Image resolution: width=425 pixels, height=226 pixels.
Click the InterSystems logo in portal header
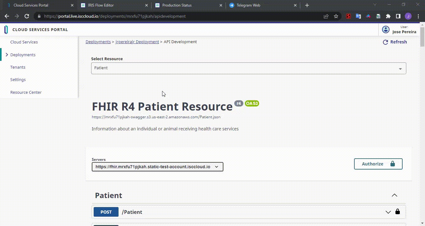click(x=6, y=30)
